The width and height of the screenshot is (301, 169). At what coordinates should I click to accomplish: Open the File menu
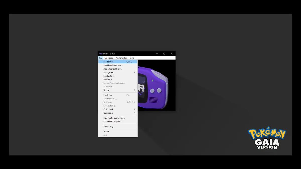[x=100, y=58]
